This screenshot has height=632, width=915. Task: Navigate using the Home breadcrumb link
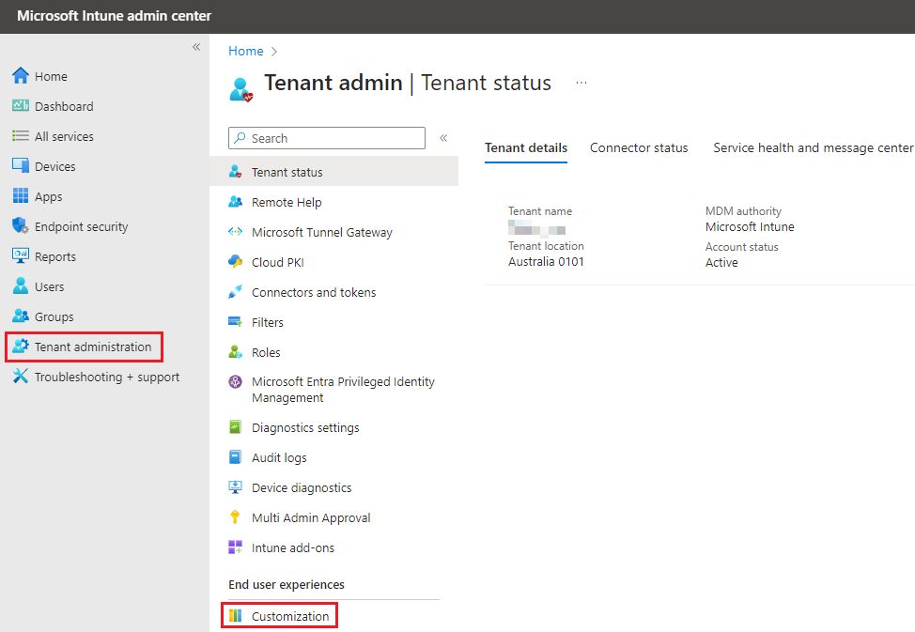(x=245, y=51)
